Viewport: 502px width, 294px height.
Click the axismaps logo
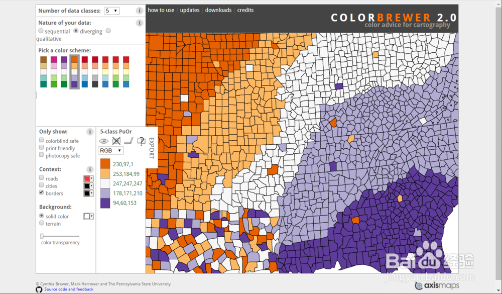(x=437, y=285)
